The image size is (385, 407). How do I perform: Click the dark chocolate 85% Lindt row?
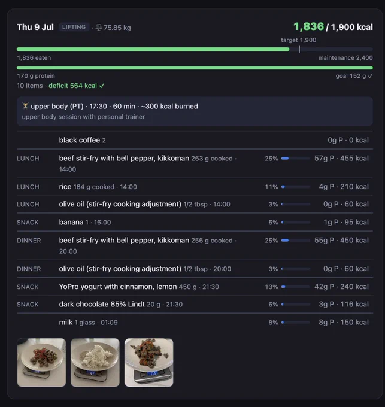tap(195, 304)
